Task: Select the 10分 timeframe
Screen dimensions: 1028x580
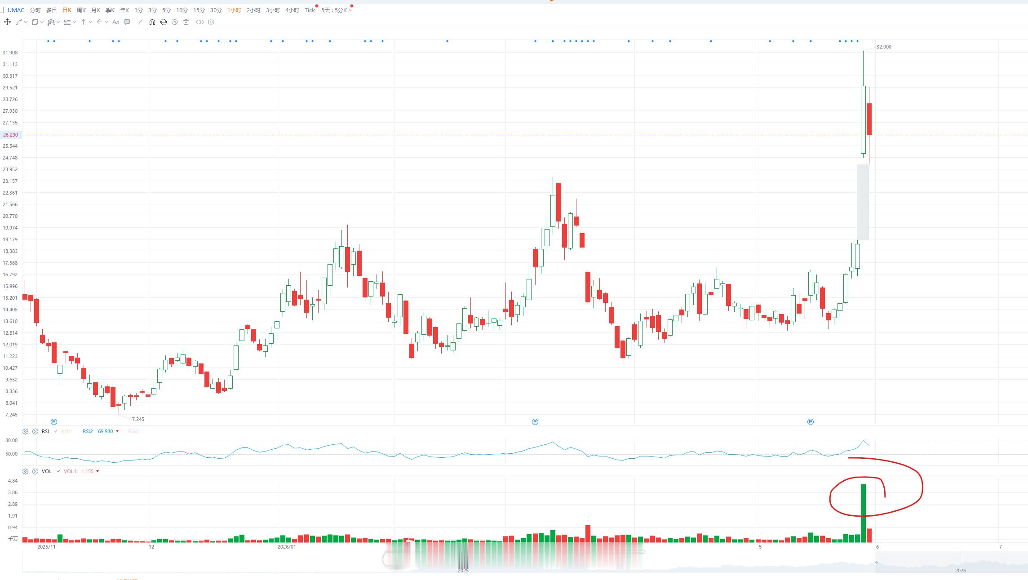Action: 182,10
